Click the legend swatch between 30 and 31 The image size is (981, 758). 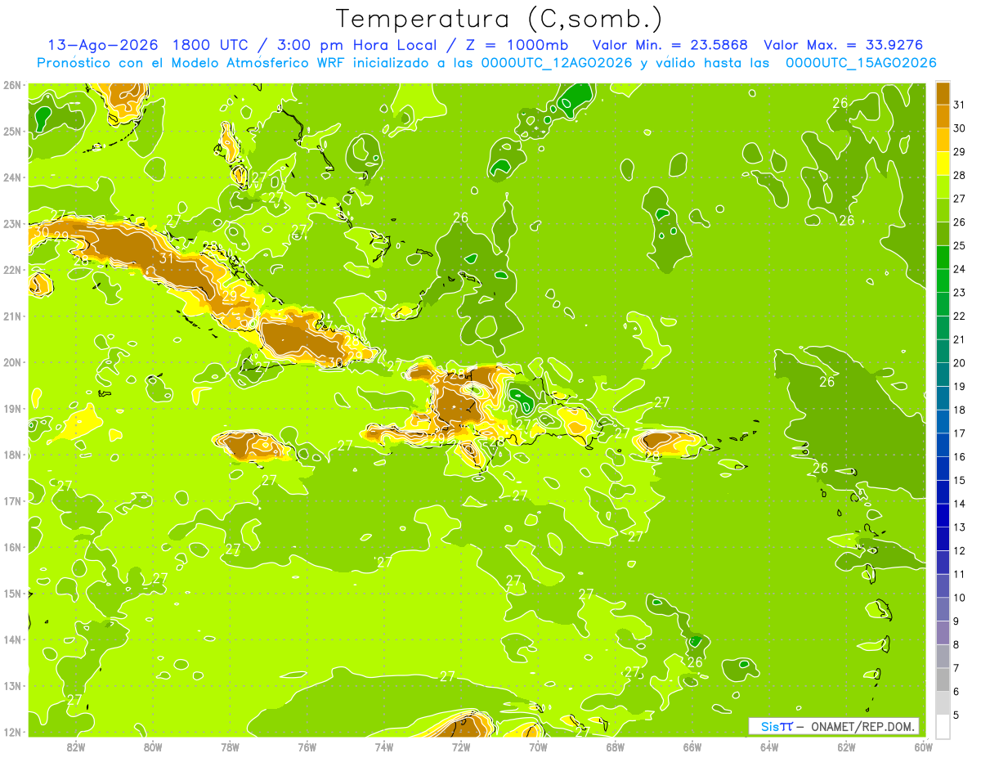943,117
